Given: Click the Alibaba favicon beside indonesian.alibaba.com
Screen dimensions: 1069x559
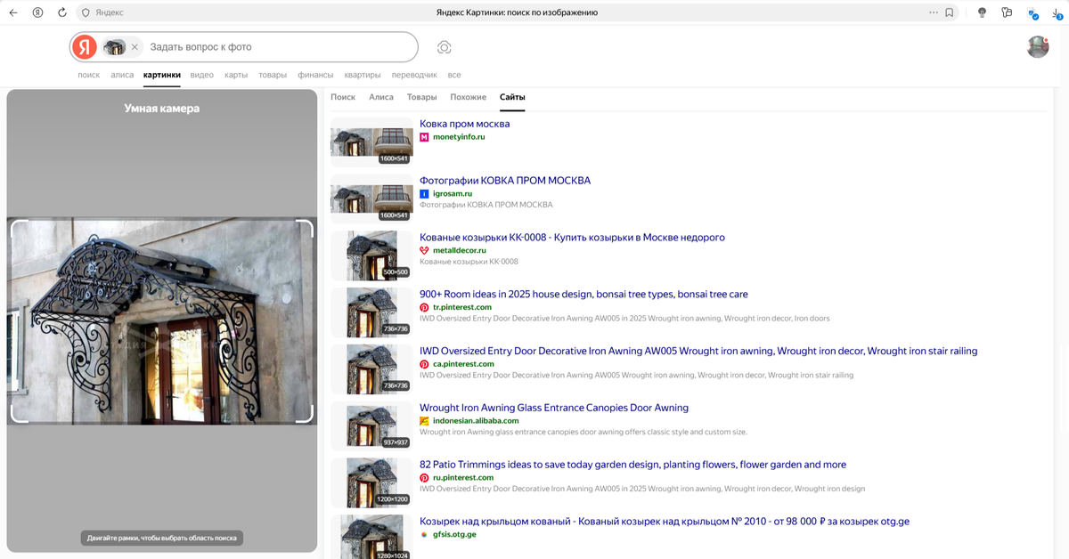Looking at the screenshot, I should click(424, 420).
